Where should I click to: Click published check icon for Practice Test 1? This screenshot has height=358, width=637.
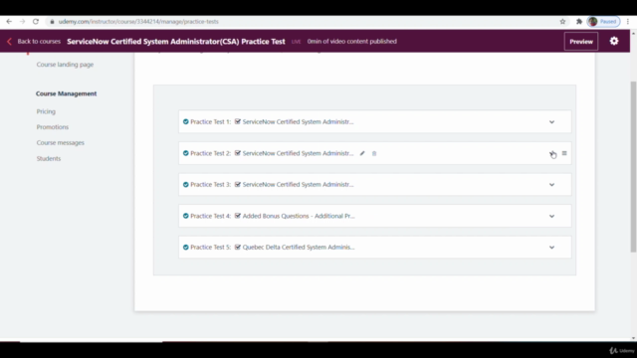186,121
